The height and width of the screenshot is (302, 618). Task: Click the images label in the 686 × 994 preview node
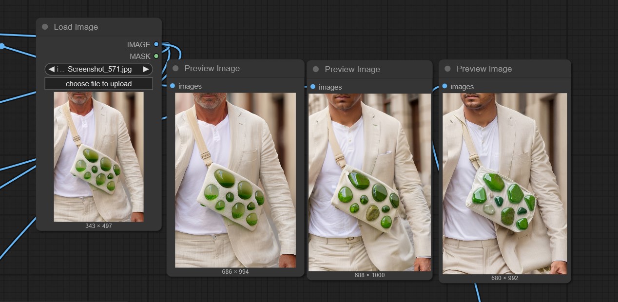pyautogui.click(x=190, y=86)
